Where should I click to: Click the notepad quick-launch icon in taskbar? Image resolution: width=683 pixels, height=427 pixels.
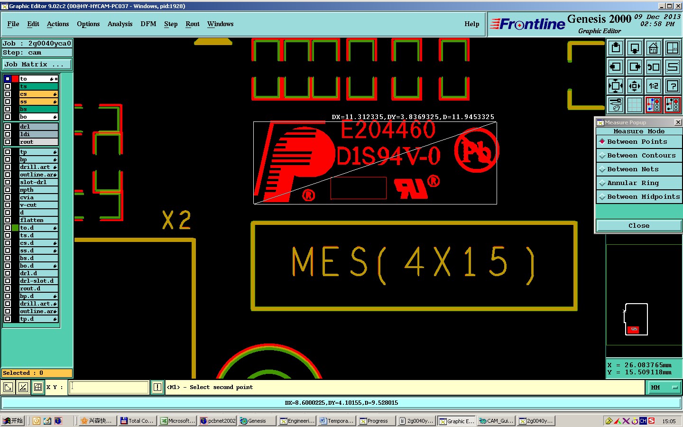(47, 421)
